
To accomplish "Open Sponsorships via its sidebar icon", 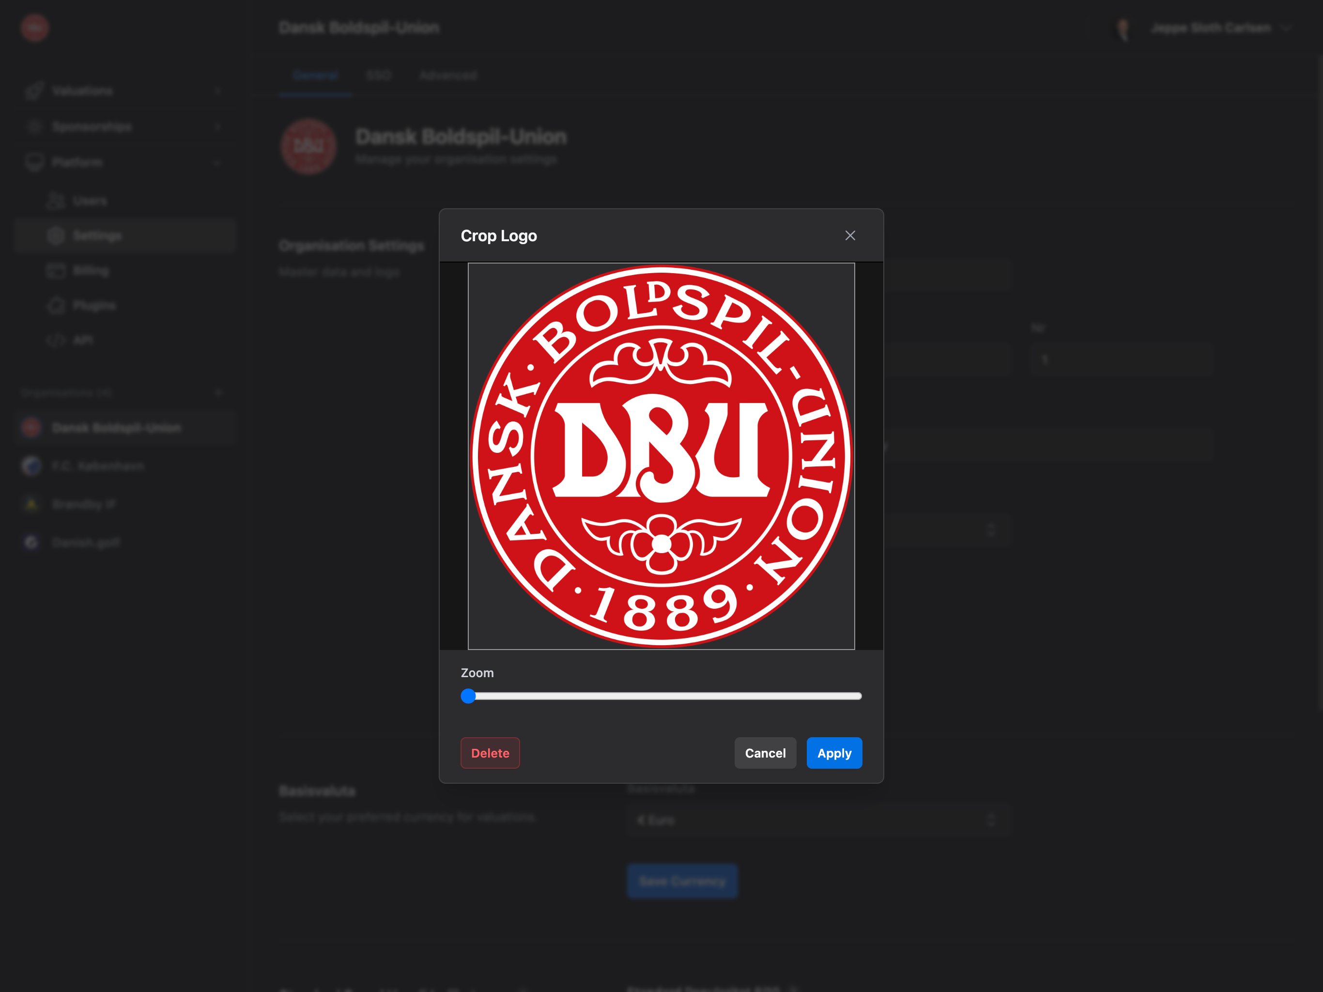I will 35,126.
